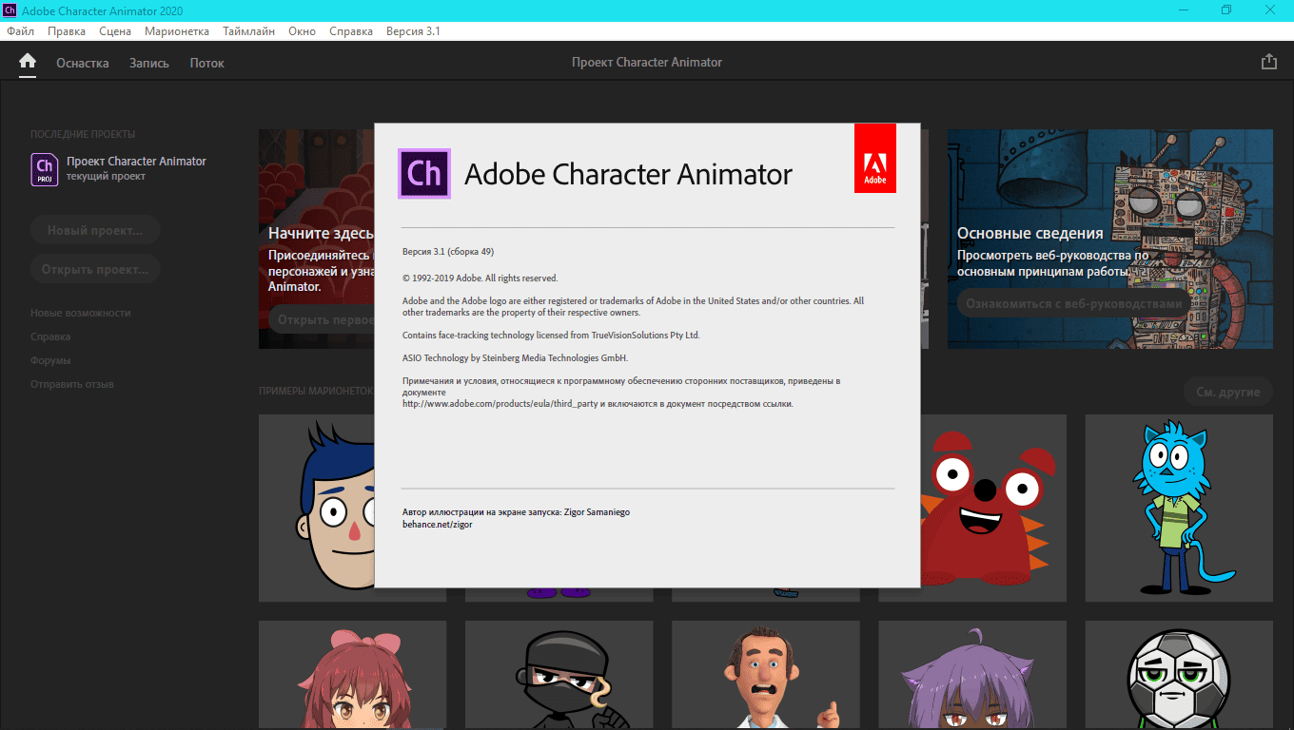Screen dimensions: 1294x730
Task: Open recent project Проект Character Animator
Action: tap(119, 168)
